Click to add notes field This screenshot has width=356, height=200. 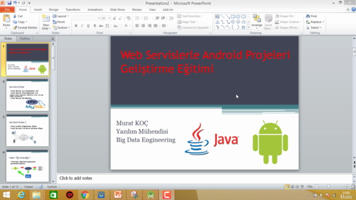click(x=204, y=178)
